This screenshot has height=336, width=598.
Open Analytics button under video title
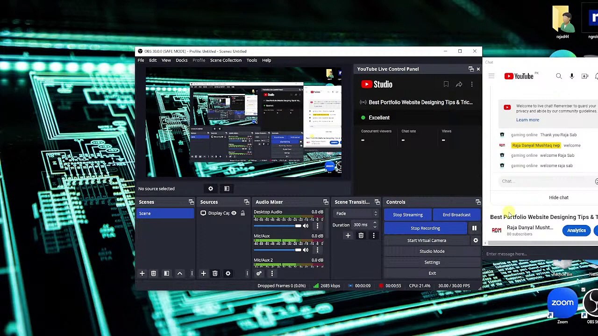tap(576, 230)
